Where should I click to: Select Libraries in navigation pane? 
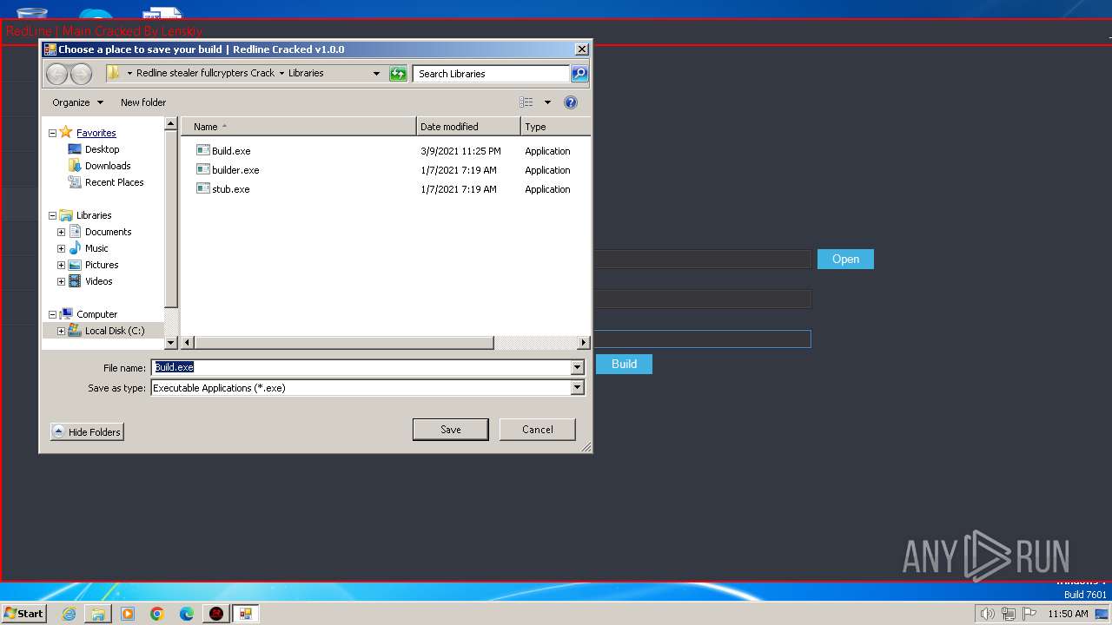tap(94, 215)
